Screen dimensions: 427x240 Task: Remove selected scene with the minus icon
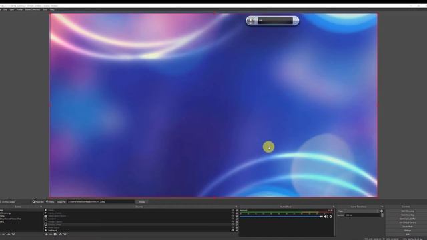pyautogui.click(x=3, y=234)
